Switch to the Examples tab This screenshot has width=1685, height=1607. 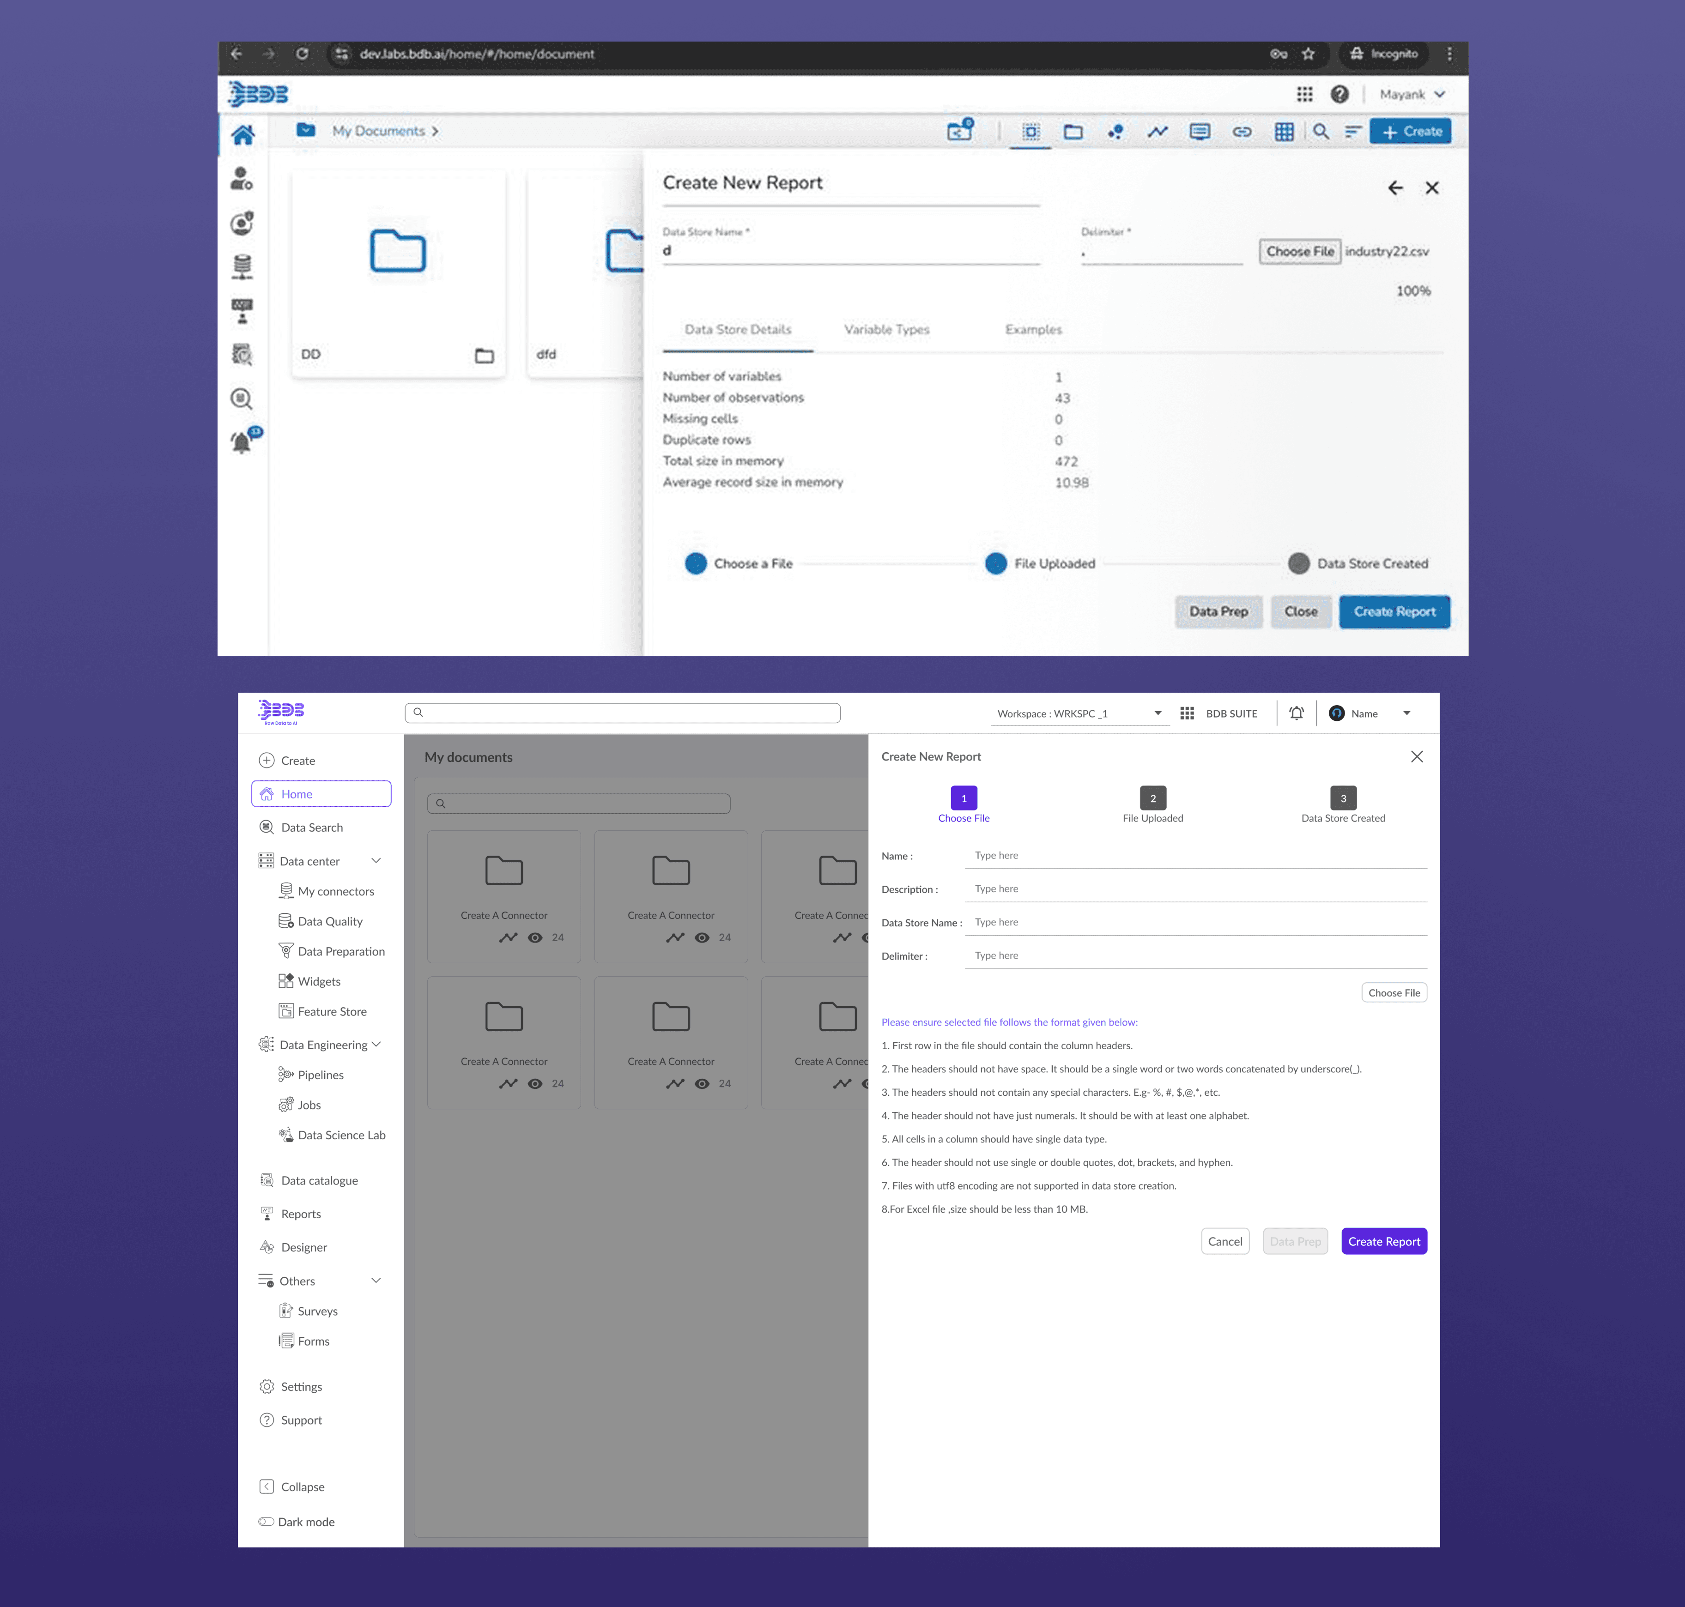click(1032, 329)
